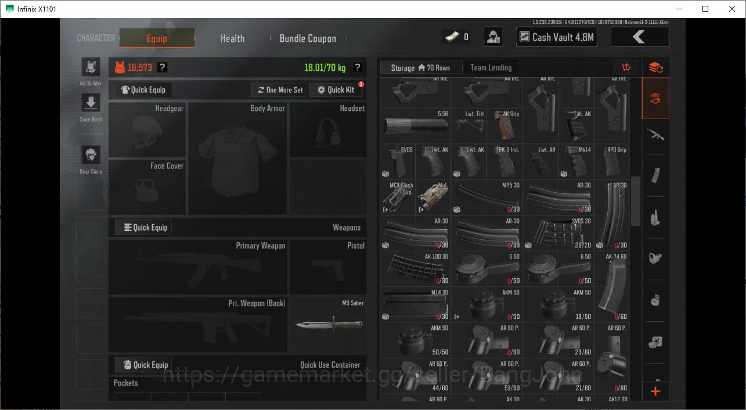Select the highlighted stack-download storage filter
Screen dimensions: 746x410
pos(655,99)
